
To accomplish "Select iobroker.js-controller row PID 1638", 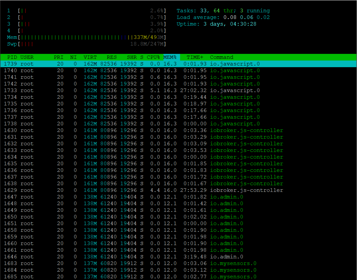I will pos(178,184).
